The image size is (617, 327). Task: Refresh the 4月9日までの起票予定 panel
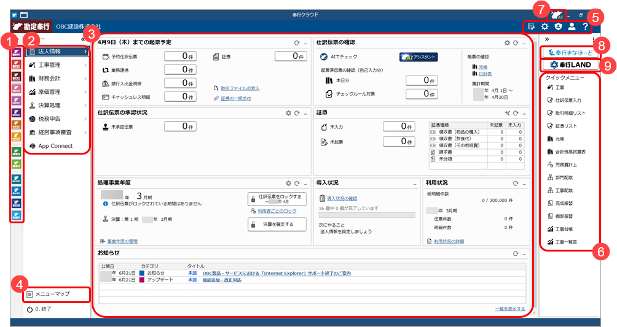click(x=297, y=43)
